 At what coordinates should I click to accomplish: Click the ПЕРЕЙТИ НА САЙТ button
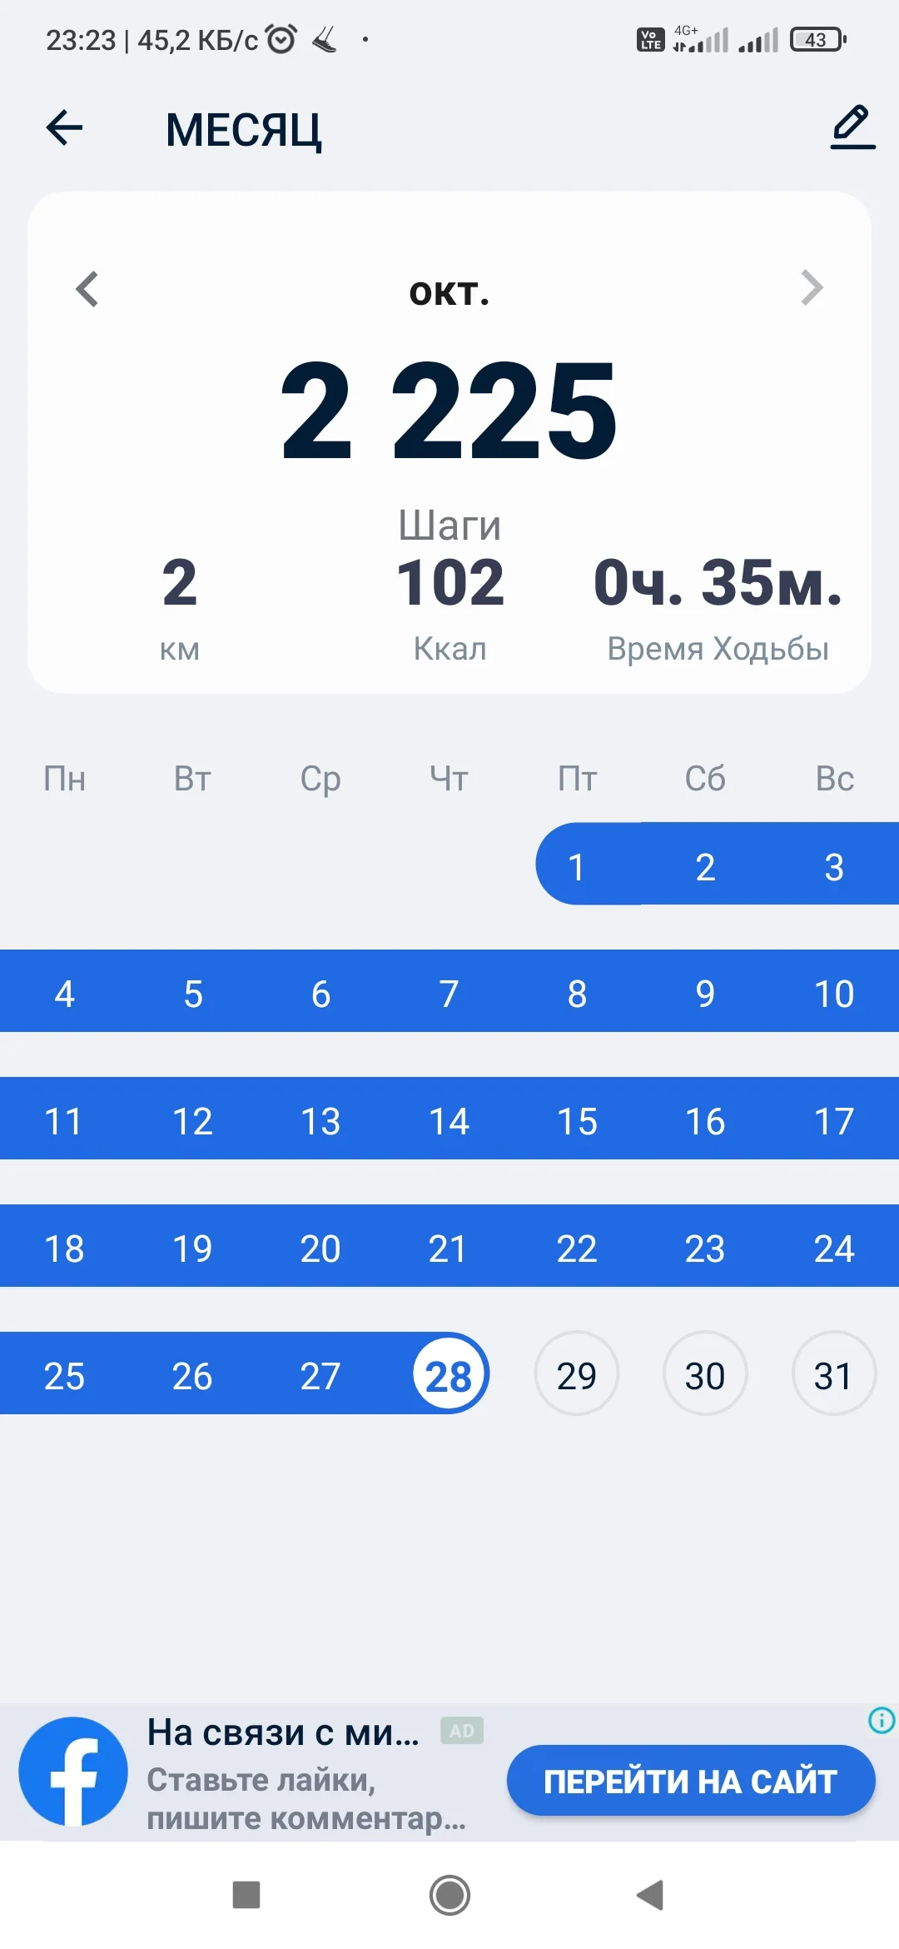690,1781
